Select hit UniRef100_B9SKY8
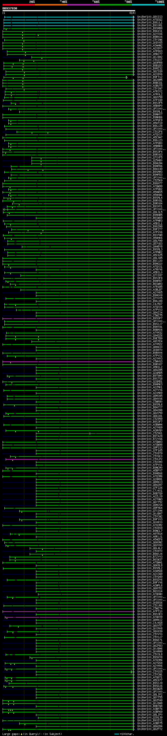Viewport: 167px width, 736px height. pos(150,657)
